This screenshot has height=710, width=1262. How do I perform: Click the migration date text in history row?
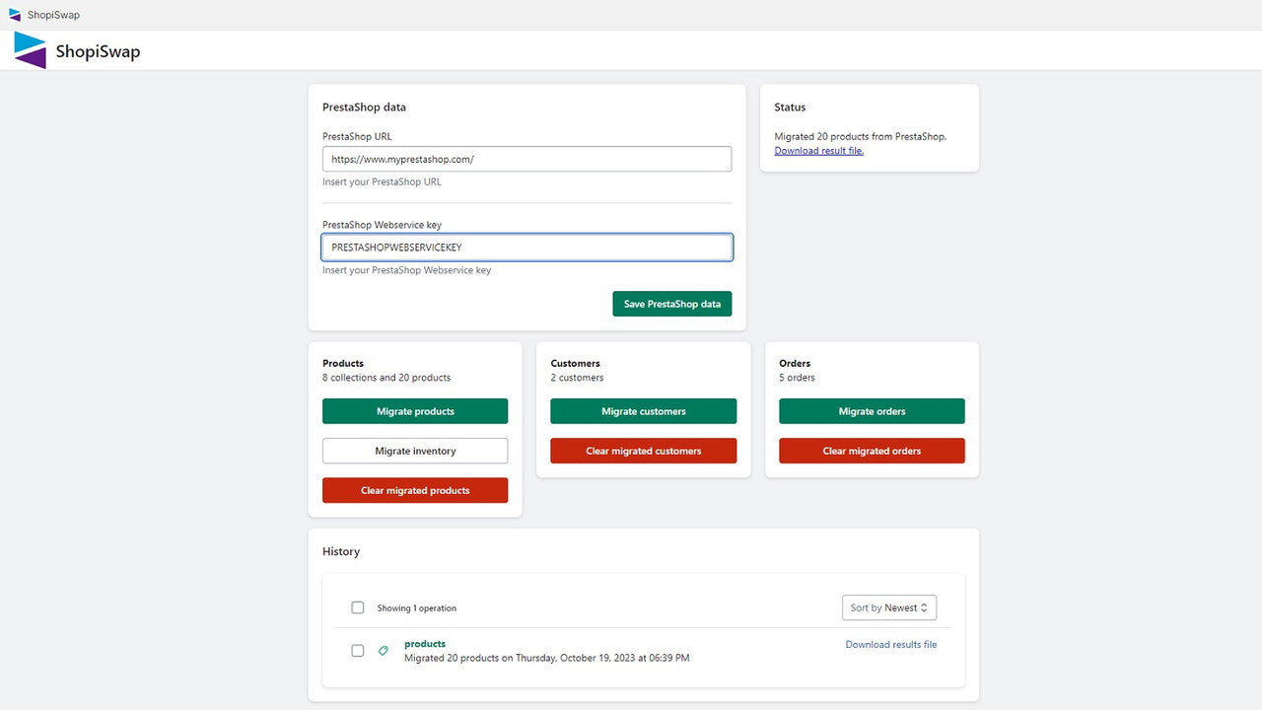point(547,658)
